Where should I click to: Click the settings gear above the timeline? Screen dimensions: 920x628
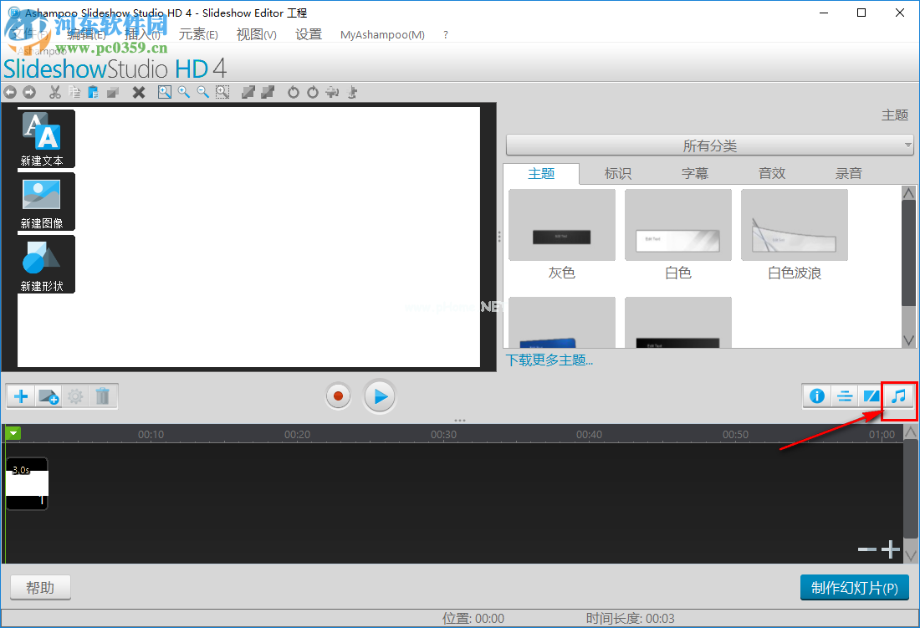click(75, 396)
